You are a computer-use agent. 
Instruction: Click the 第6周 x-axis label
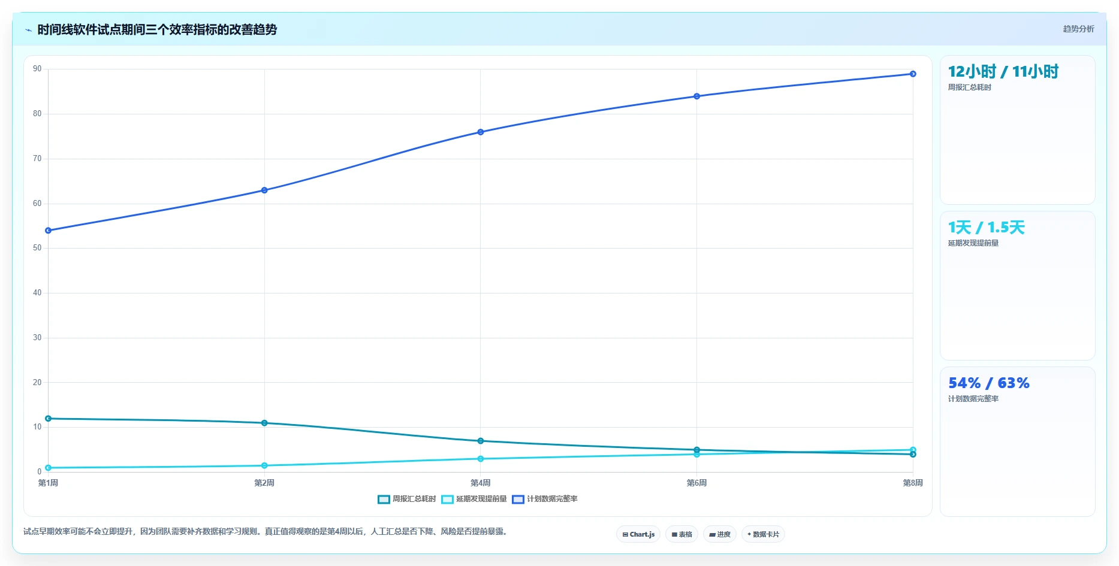[x=696, y=483]
